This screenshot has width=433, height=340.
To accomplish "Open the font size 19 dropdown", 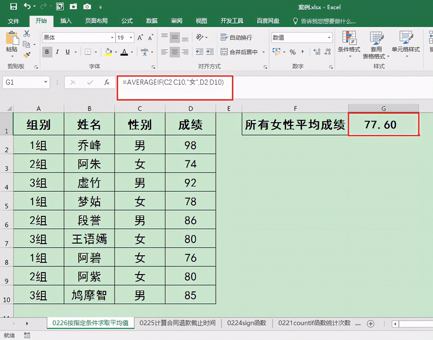I will (131, 38).
